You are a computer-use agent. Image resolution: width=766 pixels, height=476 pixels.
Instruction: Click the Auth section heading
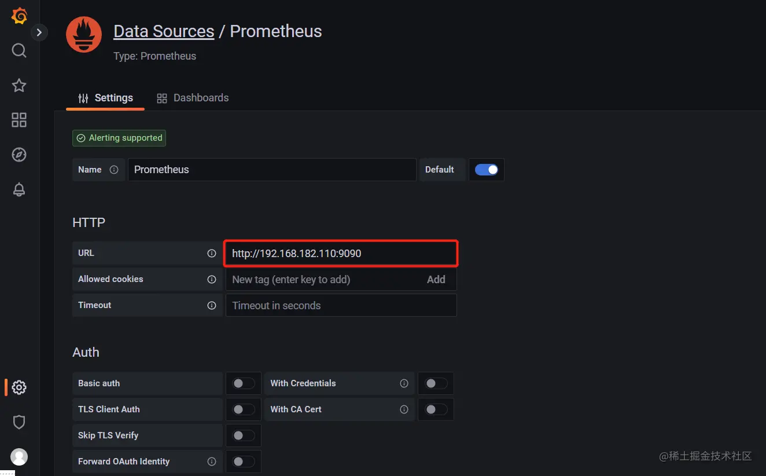point(86,353)
